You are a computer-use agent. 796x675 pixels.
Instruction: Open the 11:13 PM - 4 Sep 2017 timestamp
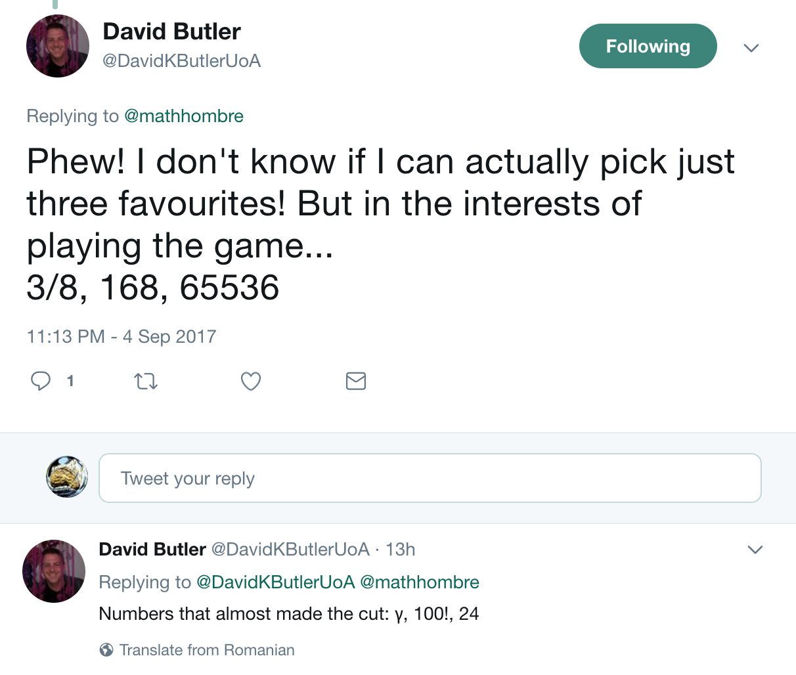coord(122,337)
